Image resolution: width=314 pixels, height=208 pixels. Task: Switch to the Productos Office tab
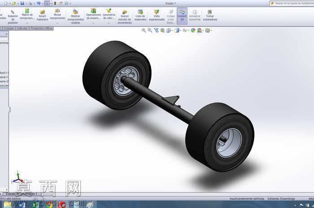coord(41,28)
